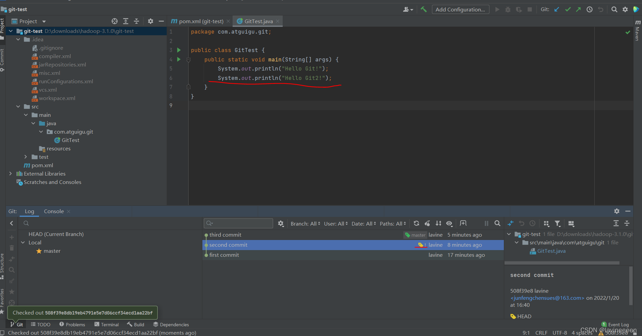Click Expand All in Project panel

click(126, 21)
